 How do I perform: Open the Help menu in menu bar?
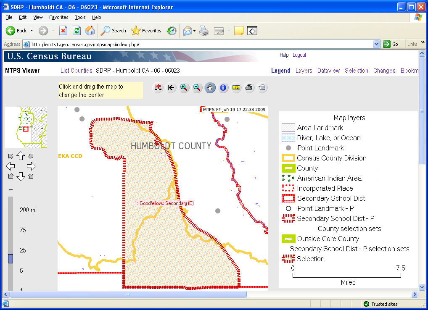click(x=97, y=17)
